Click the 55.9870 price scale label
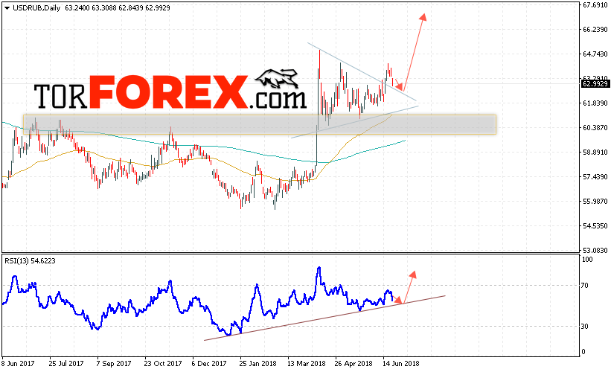Image resolution: width=611 pixels, height=372 pixels. [x=595, y=202]
